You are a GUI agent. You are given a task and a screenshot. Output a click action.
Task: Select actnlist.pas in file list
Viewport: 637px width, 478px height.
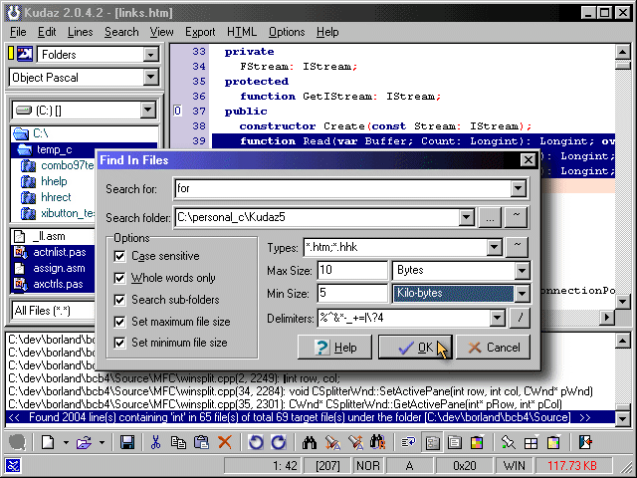(x=60, y=252)
